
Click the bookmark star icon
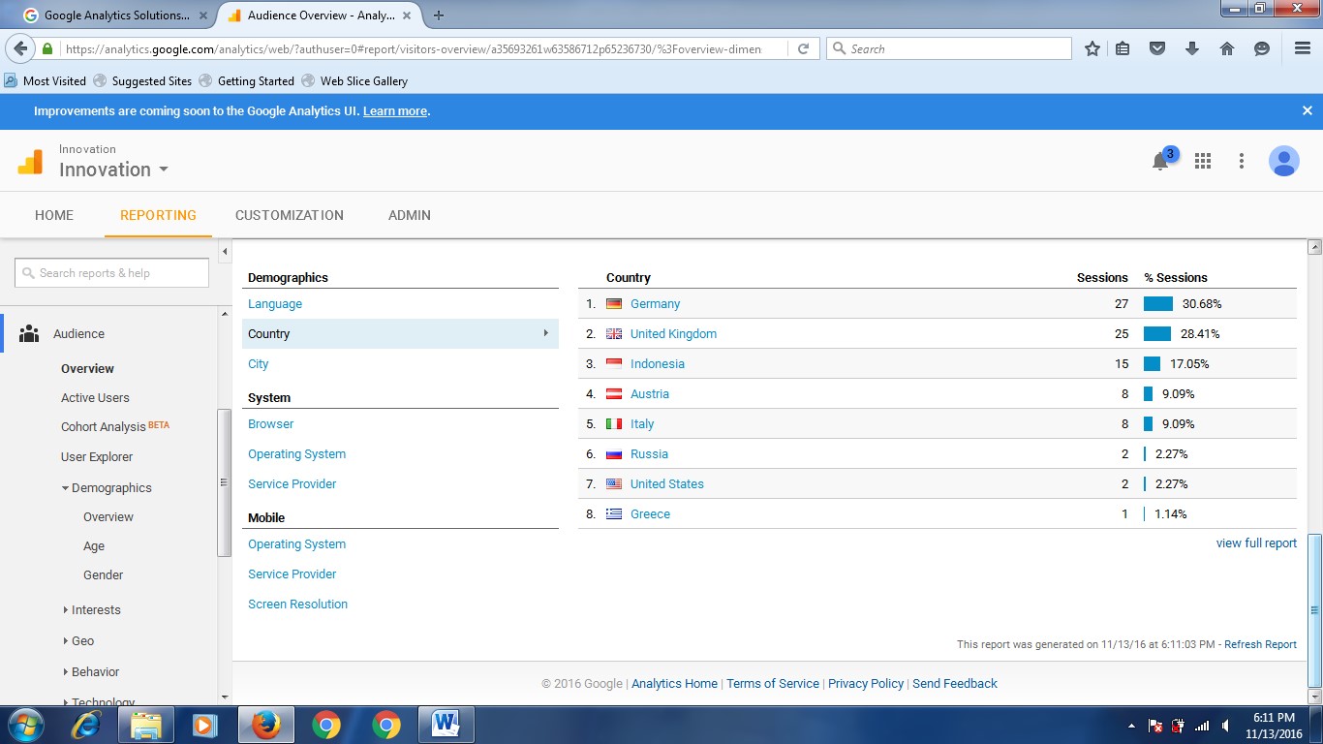coord(1092,48)
